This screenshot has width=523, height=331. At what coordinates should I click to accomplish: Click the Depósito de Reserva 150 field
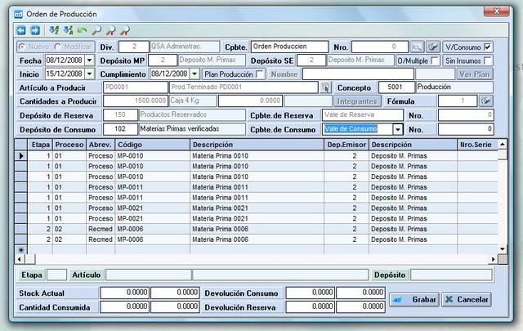120,114
